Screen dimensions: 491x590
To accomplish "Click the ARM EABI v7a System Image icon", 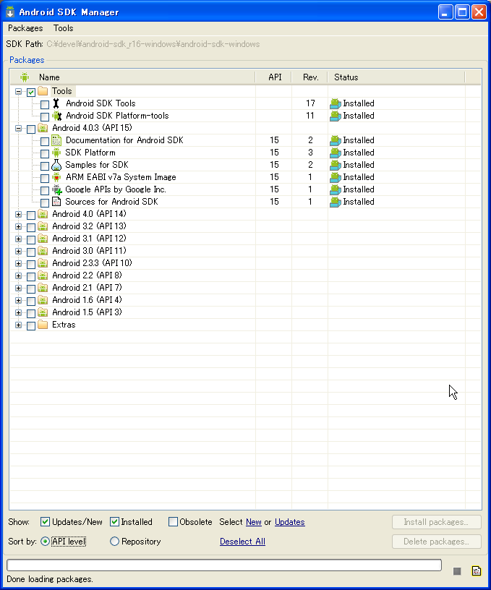I will coord(56,177).
